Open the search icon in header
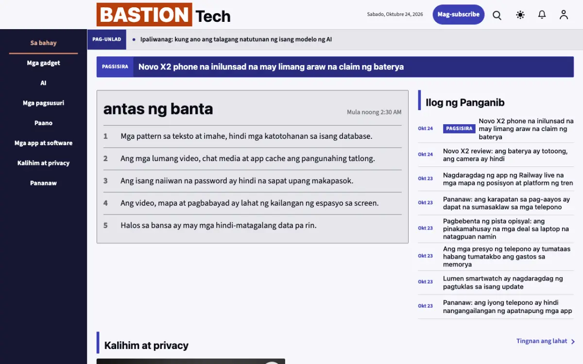Screen dimensions: 583x364 pyautogui.click(x=497, y=15)
